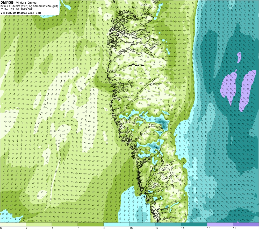
Task: Click the legend scale label 4
Action: [x=53, y=228]
